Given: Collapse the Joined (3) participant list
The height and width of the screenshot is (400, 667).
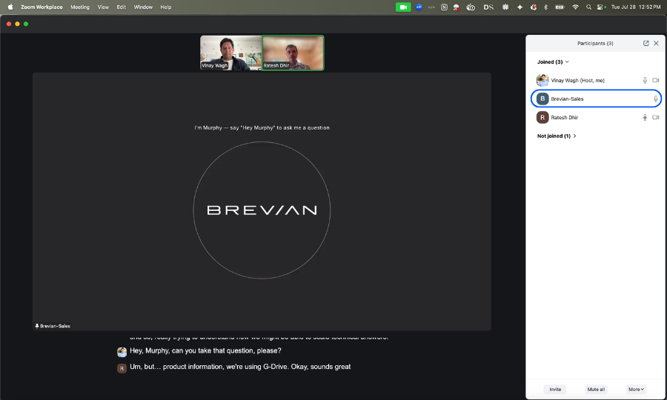Looking at the screenshot, I should click(553, 62).
